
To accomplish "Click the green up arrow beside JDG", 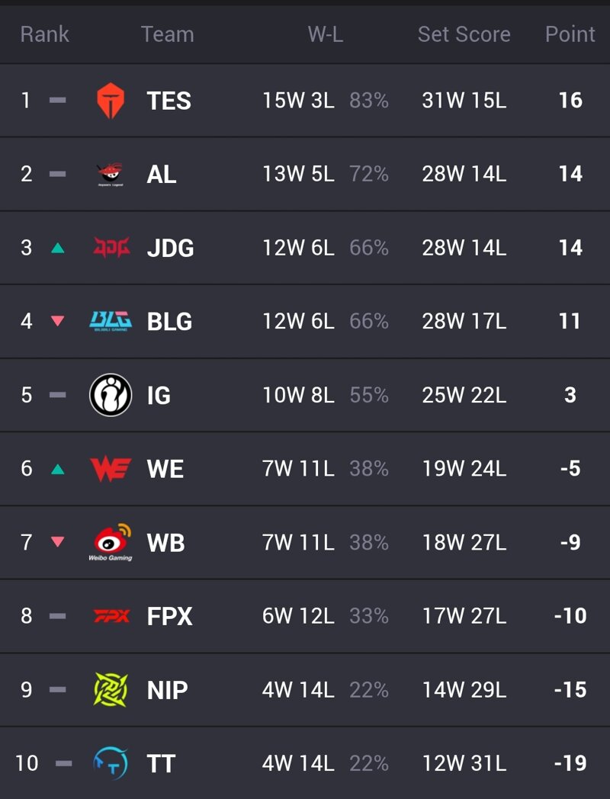I will pyautogui.click(x=58, y=248).
